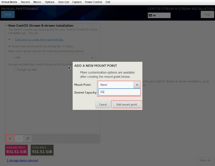
Task: Click the keyboard icon in the us layout box
Action: point(150,15)
